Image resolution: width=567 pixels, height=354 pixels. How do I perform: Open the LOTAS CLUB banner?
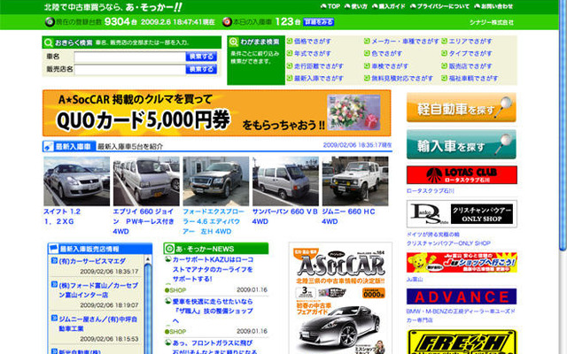(462, 175)
